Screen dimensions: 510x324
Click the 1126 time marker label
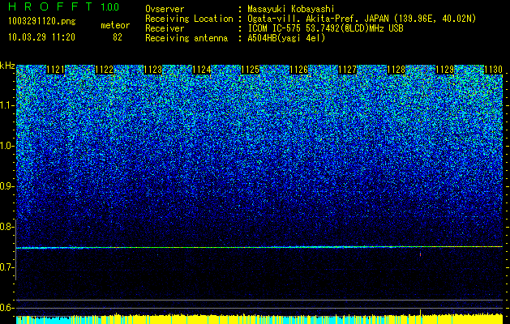(299, 70)
